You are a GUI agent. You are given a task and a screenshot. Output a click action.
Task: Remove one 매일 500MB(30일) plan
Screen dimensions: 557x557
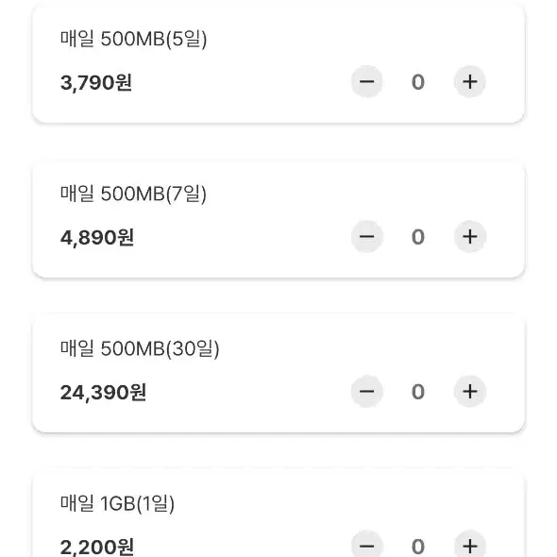pos(366,392)
